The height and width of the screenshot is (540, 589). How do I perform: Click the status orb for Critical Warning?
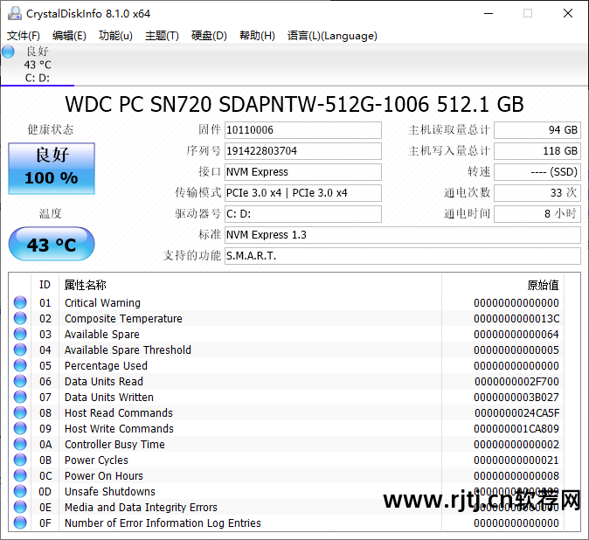pyautogui.click(x=20, y=302)
